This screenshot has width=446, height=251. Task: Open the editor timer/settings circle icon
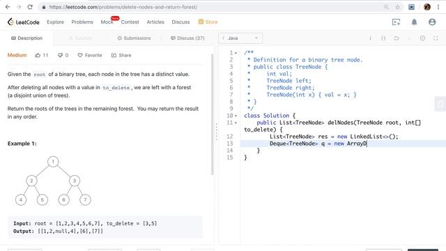pyautogui.click(x=422, y=38)
